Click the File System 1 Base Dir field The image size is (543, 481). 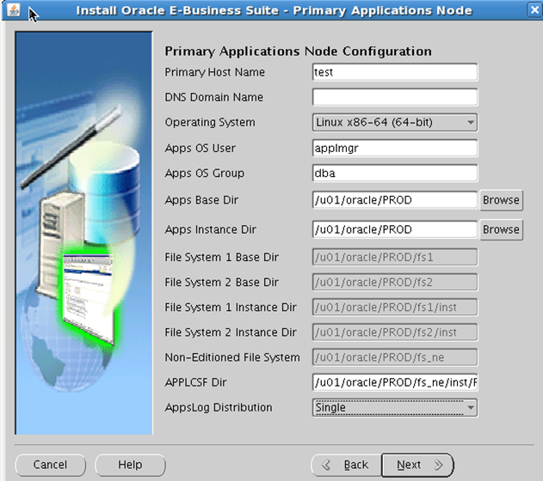coord(395,257)
